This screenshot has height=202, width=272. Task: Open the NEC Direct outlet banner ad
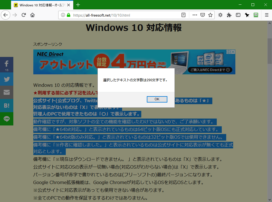point(134,62)
